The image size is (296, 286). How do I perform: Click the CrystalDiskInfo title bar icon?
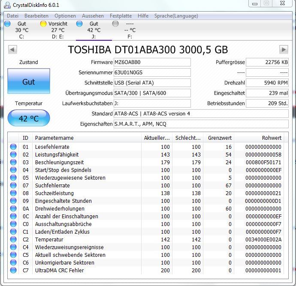pos(7,5)
